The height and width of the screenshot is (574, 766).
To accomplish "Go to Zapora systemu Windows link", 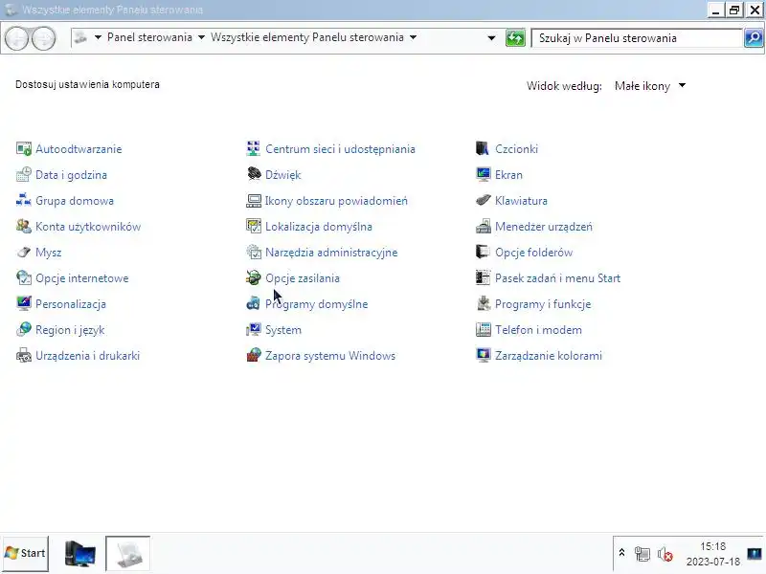I will tap(330, 356).
